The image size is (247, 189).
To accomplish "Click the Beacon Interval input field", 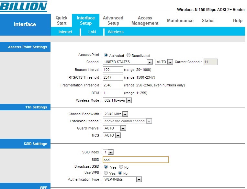I will (x=113, y=70).
